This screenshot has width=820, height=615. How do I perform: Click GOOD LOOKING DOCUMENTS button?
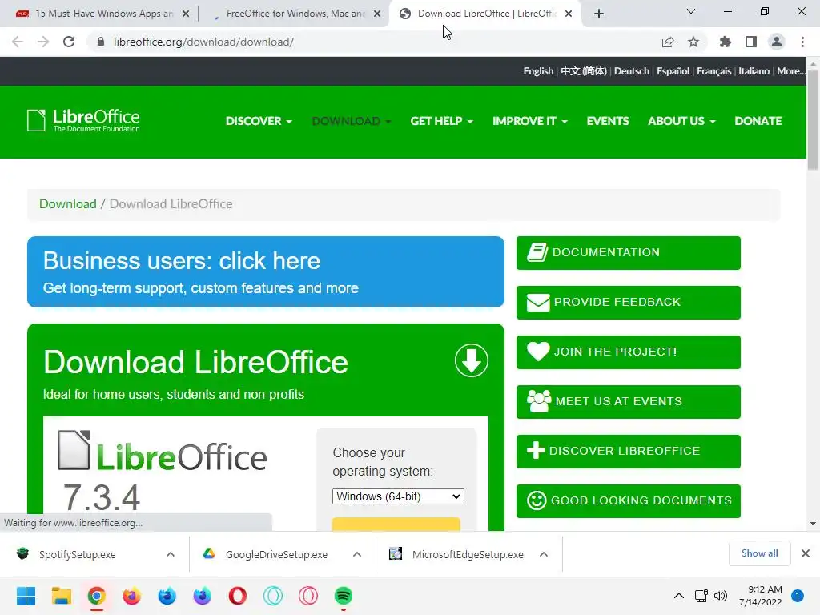click(x=628, y=501)
